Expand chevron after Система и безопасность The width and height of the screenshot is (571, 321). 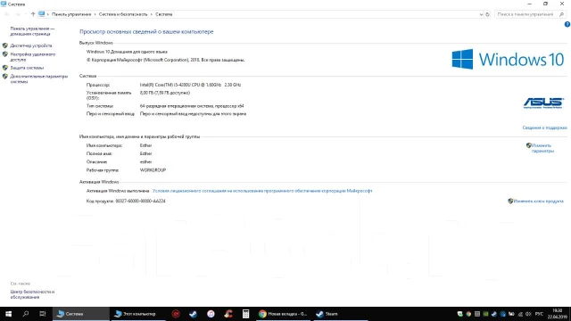(x=152, y=14)
